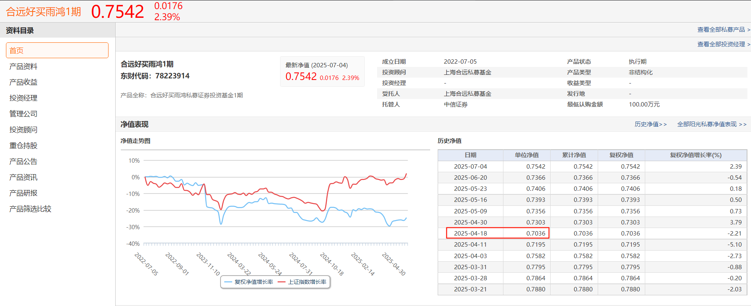
Task: Click 非结构化 product type value
Action: point(640,72)
